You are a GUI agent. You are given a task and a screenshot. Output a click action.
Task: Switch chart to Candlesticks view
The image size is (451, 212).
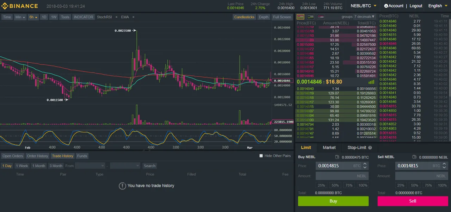click(244, 17)
